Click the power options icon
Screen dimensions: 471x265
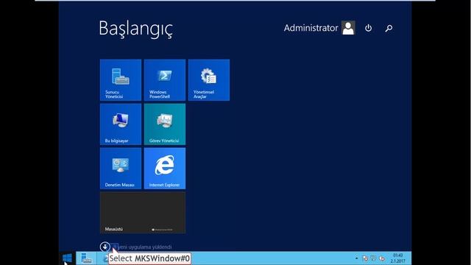[x=368, y=28]
